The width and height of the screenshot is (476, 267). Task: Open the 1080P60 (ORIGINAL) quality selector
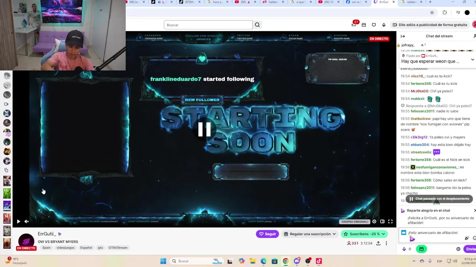(x=355, y=222)
